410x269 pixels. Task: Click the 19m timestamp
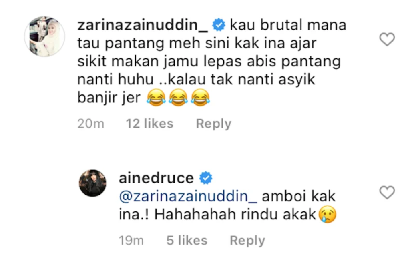coord(131,241)
